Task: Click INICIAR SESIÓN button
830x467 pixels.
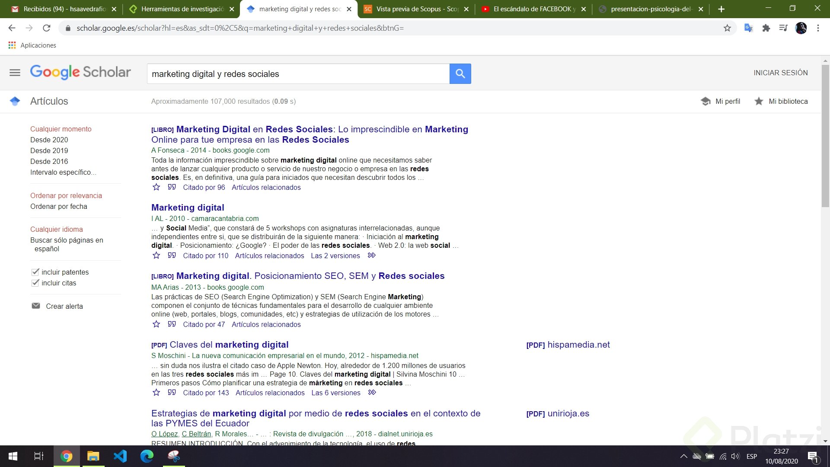Action: point(780,73)
